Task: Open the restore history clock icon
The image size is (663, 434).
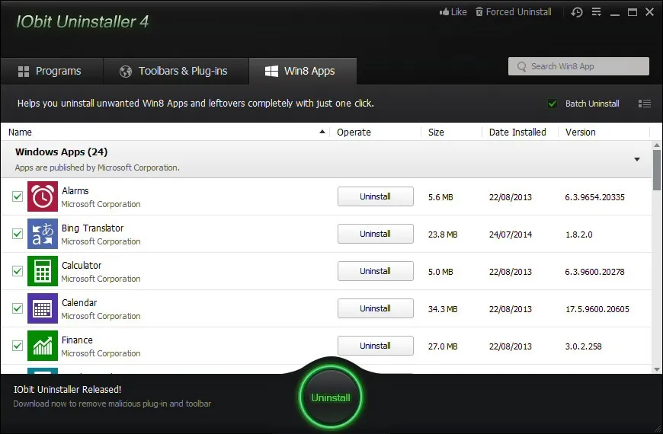Action: click(x=577, y=12)
